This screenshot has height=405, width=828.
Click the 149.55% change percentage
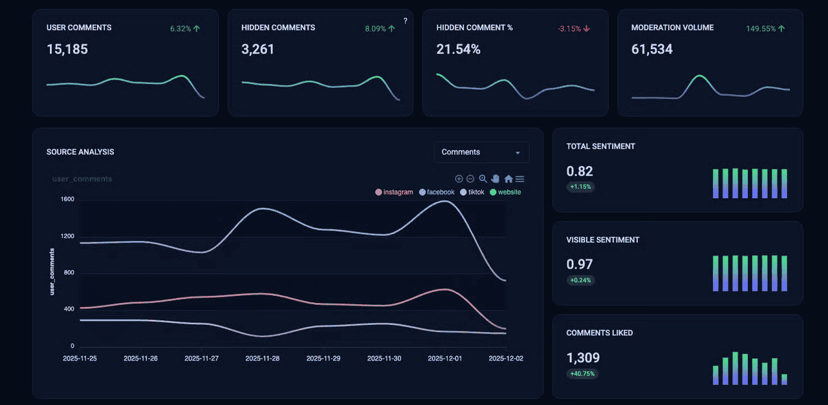tap(761, 28)
